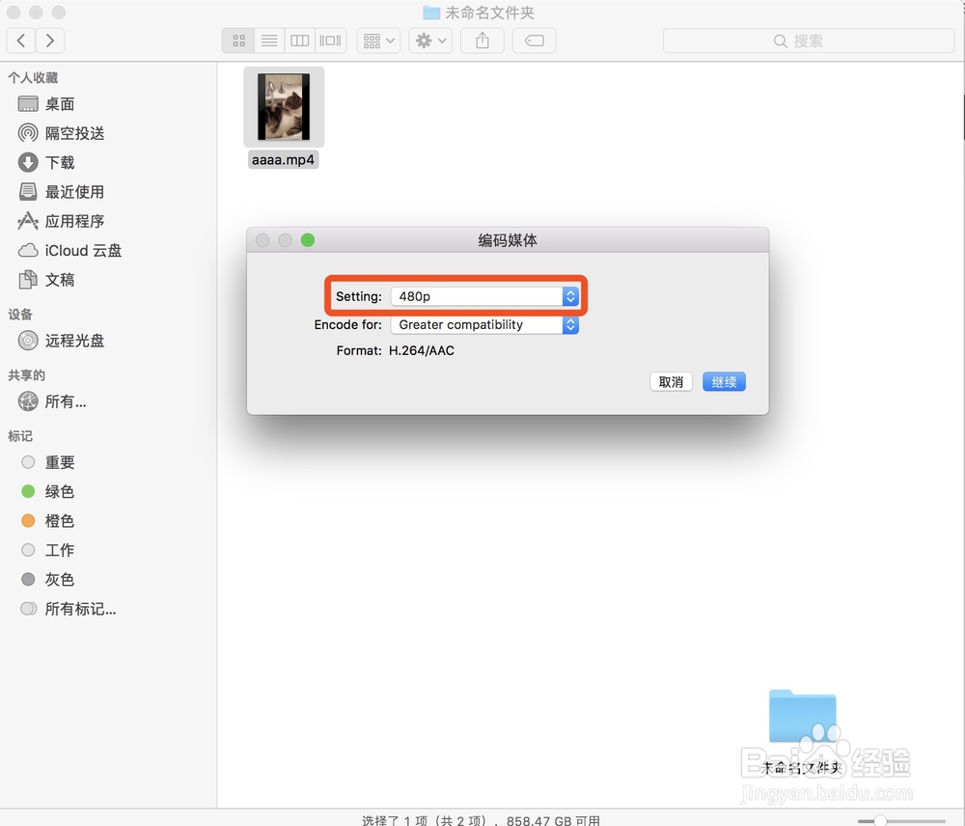This screenshot has height=826, width=965.
Task: Click the 搜索 search field
Action: 807,41
